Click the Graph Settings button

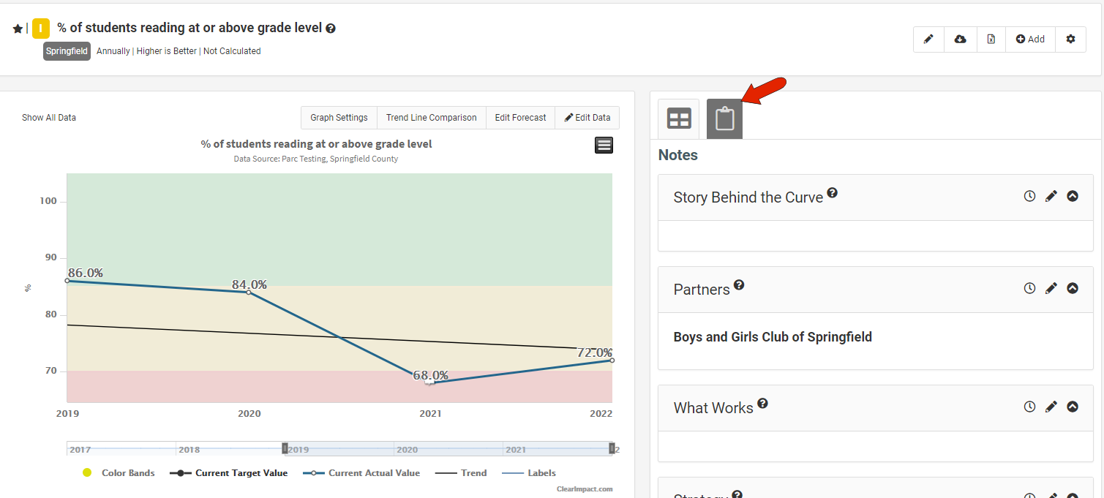339,118
